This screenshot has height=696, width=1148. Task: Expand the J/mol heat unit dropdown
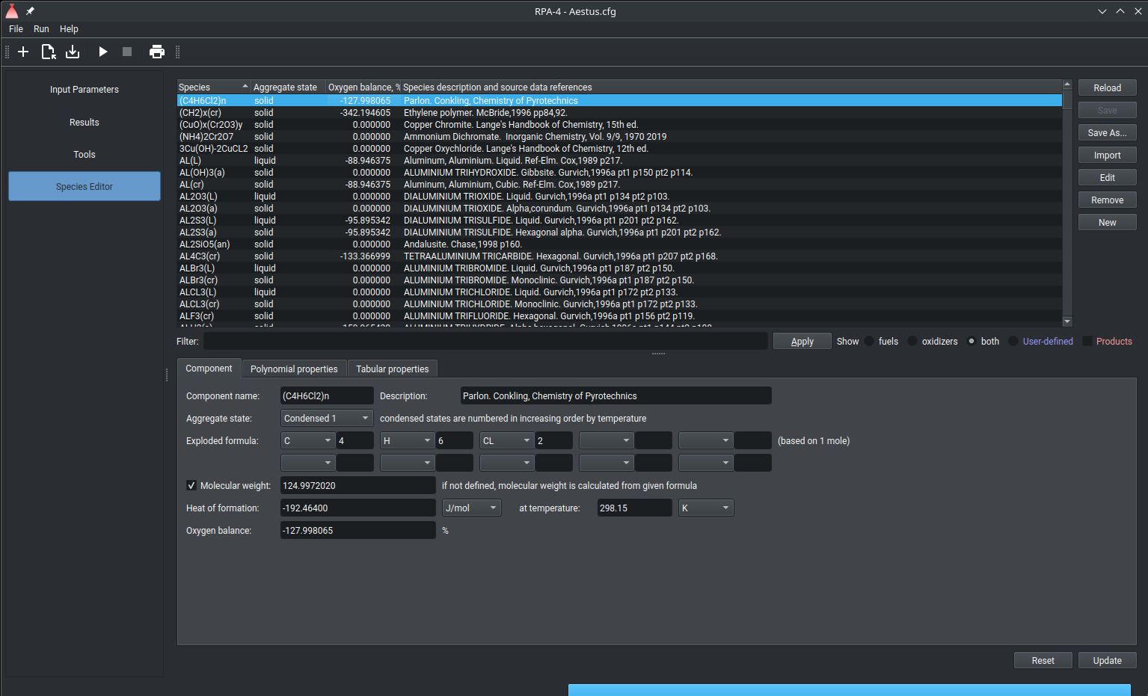[x=472, y=508]
